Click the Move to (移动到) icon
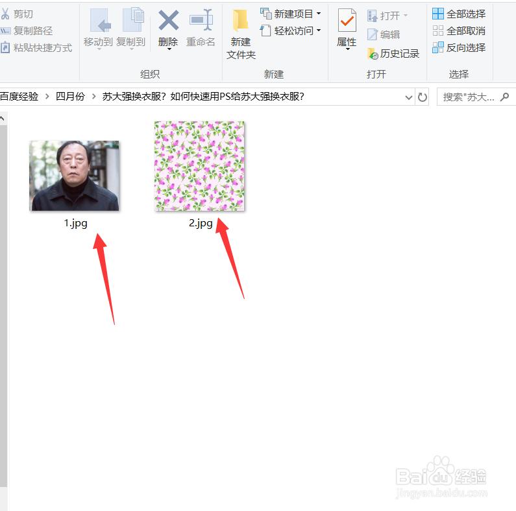Screen dimensions: 516x511 [x=101, y=20]
